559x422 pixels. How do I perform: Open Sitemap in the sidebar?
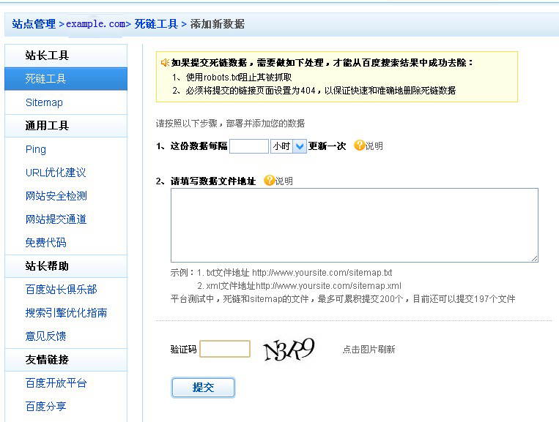coord(44,102)
